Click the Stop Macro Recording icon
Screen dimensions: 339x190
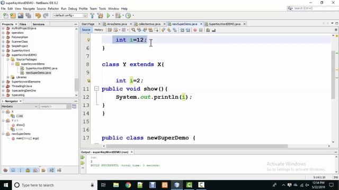(x=201, y=30)
